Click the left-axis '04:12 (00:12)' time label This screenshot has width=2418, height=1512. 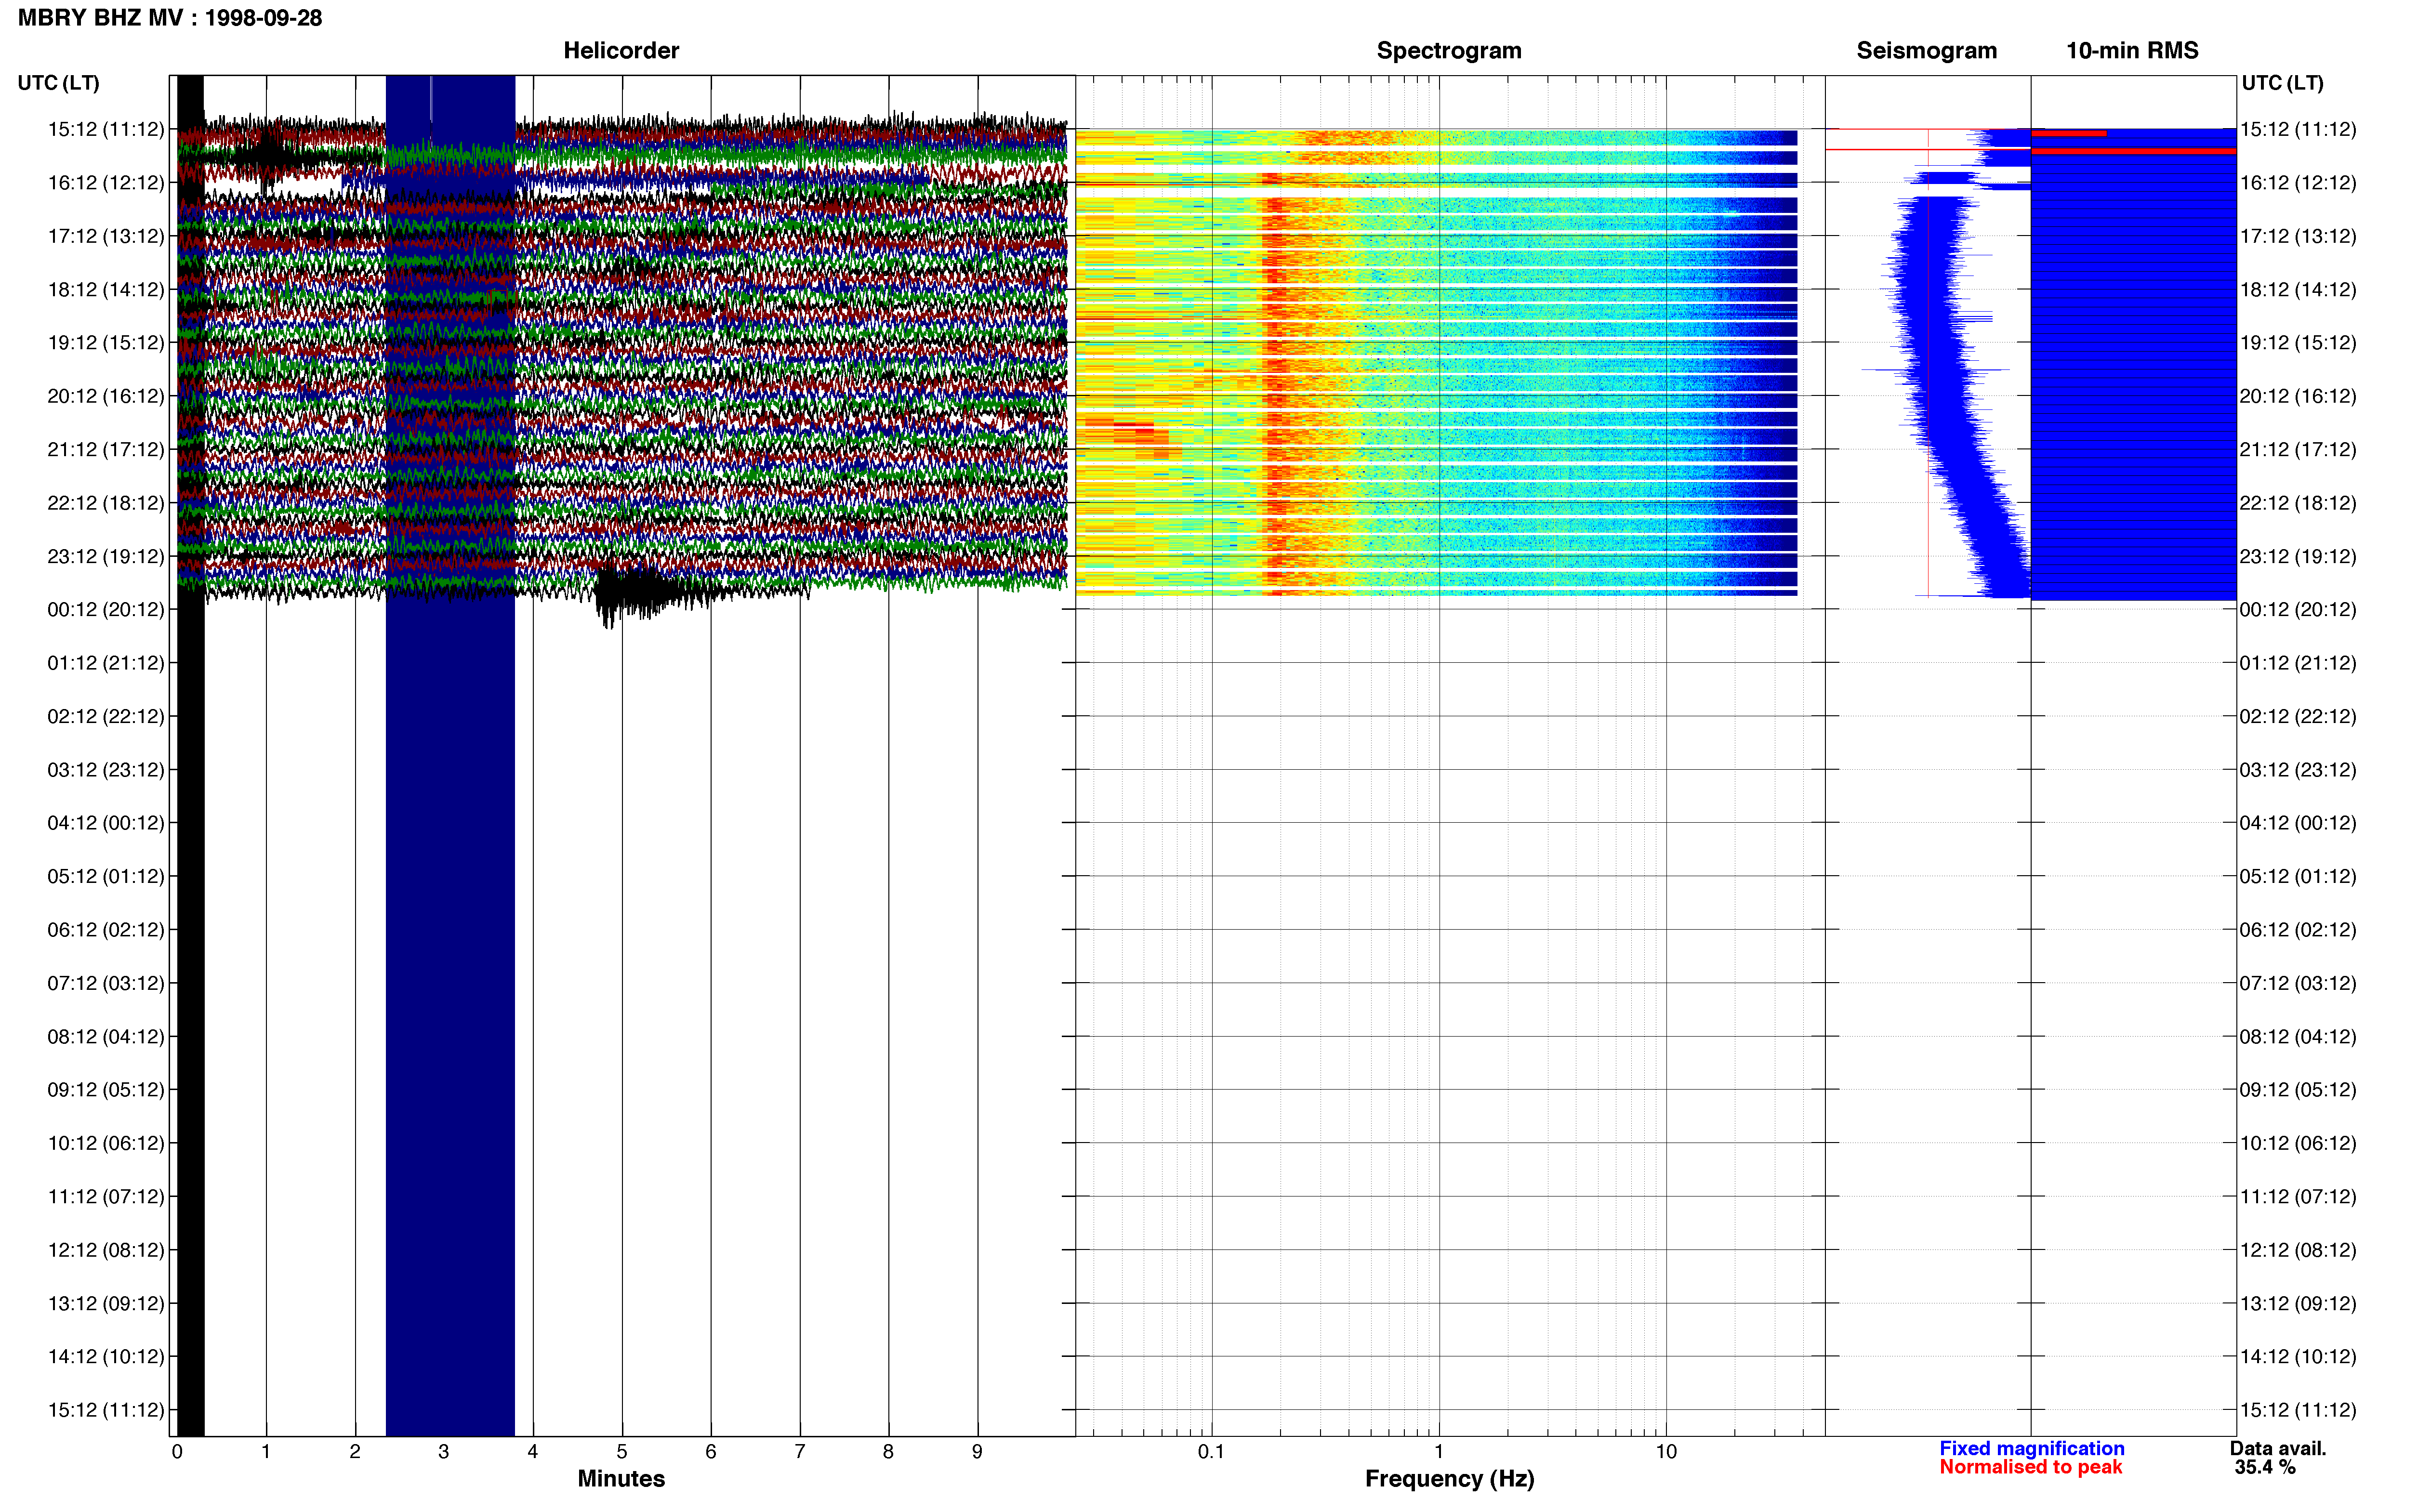click(x=106, y=823)
